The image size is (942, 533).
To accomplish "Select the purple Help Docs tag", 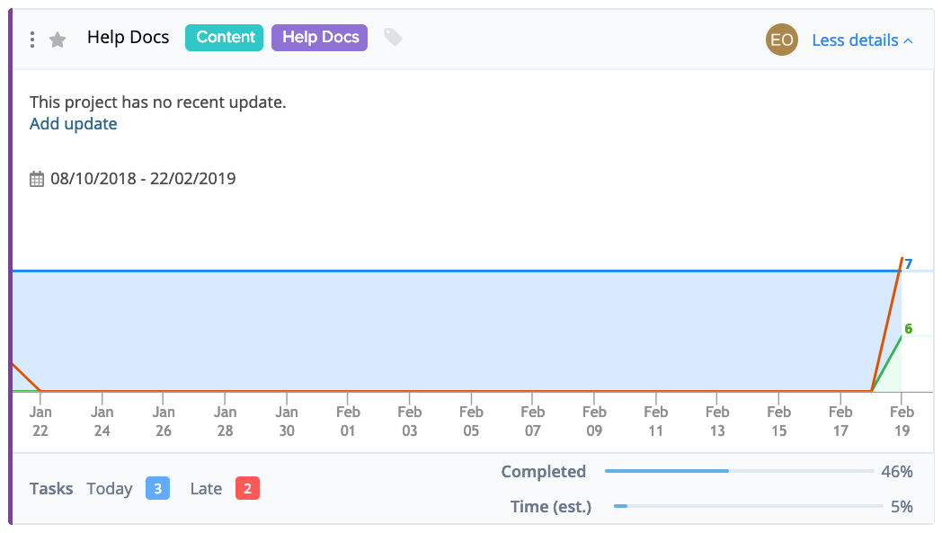I will 320,37.
